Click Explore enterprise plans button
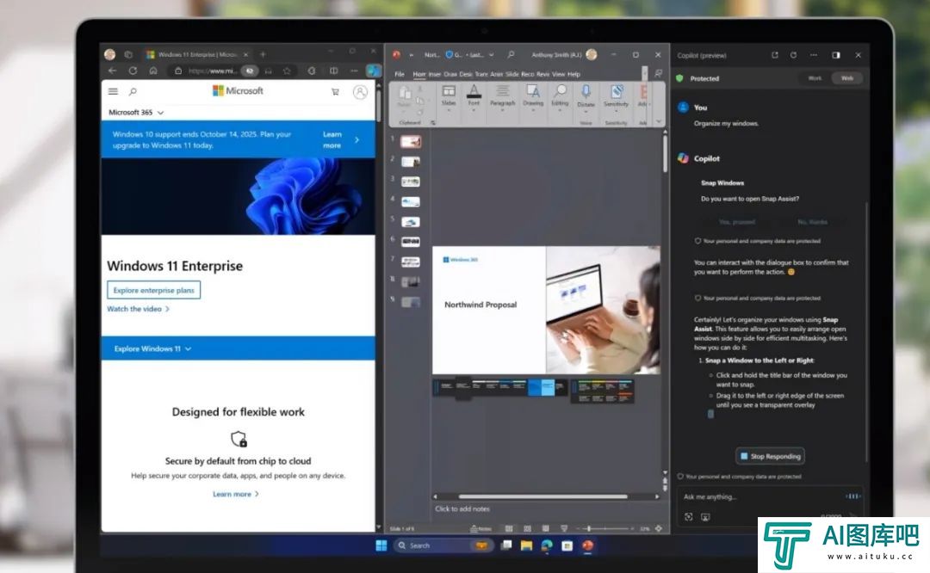930x573 pixels. 153,290
